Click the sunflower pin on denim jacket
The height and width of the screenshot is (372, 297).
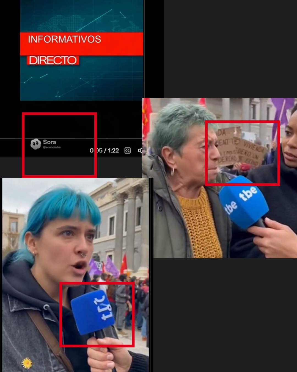pos(27,363)
